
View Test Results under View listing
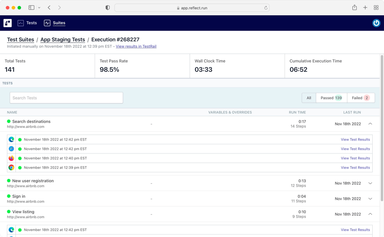[355, 230]
